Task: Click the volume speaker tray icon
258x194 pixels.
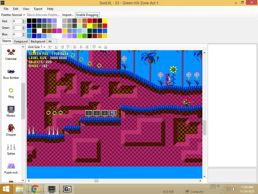Action: point(234,189)
